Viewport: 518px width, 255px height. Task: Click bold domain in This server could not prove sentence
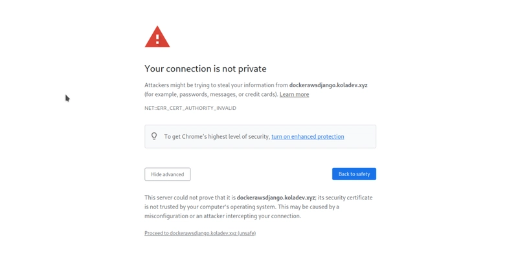coord(276,198)
